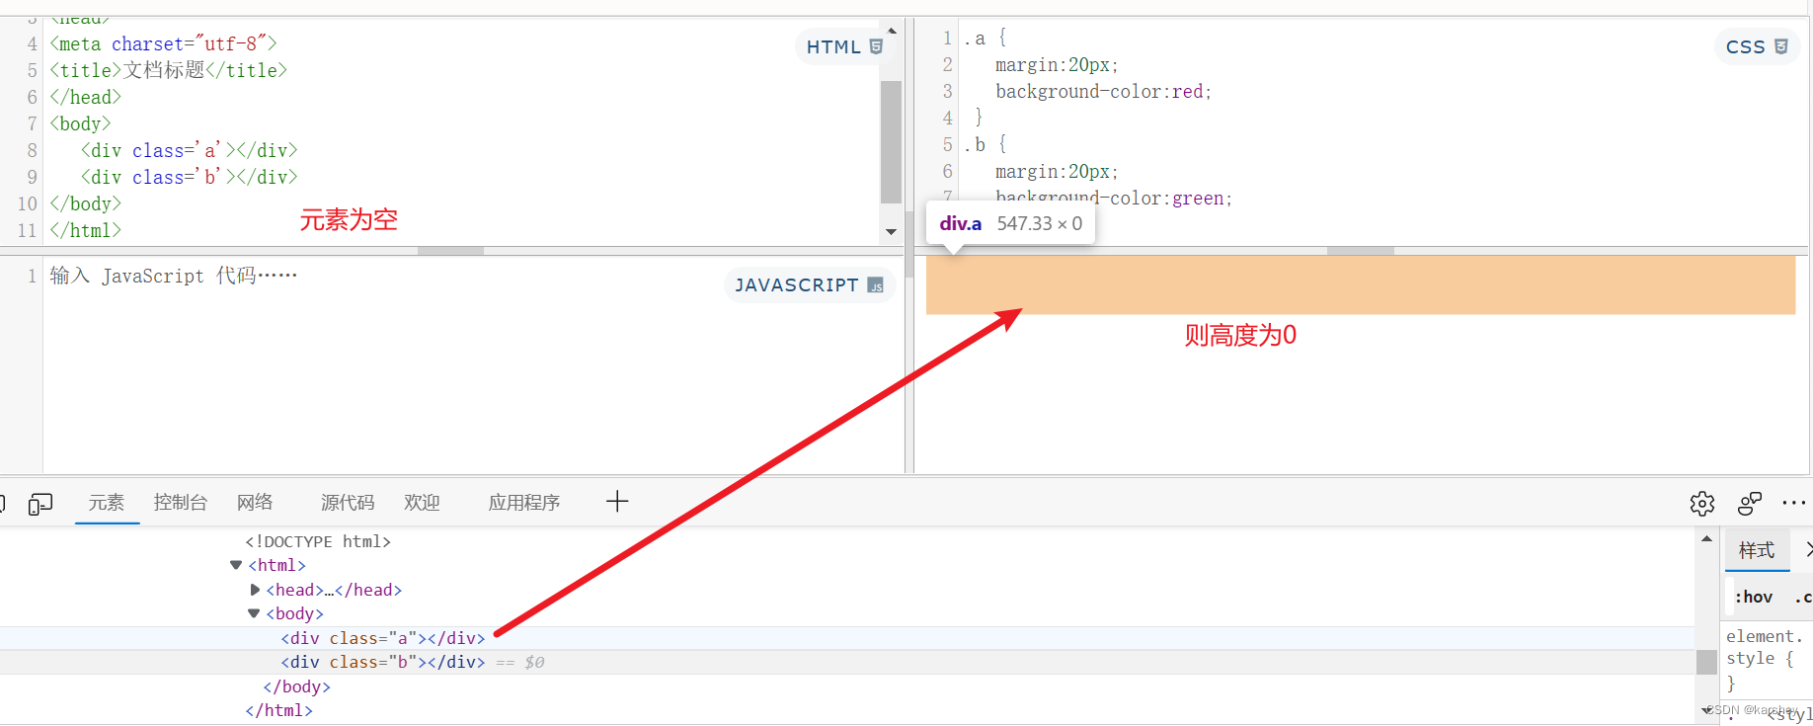This screenshot has width=1813, height=726.
Task: Open the DevTools more options ellipsis
Action: (1794, 503)
